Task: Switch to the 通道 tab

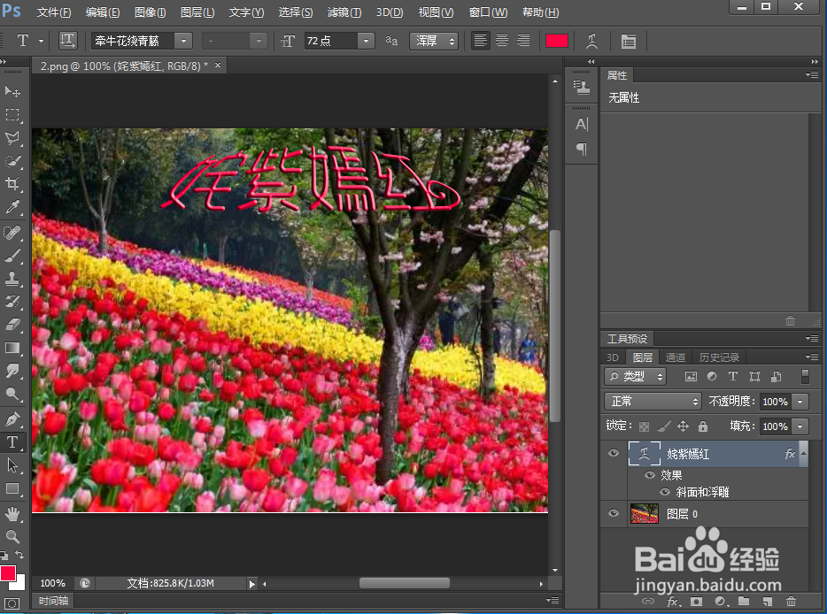Action: coord(675,357)
